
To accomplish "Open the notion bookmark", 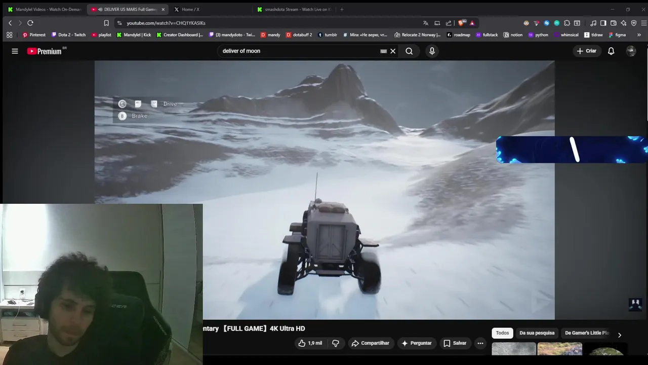I will coord(513,35).
